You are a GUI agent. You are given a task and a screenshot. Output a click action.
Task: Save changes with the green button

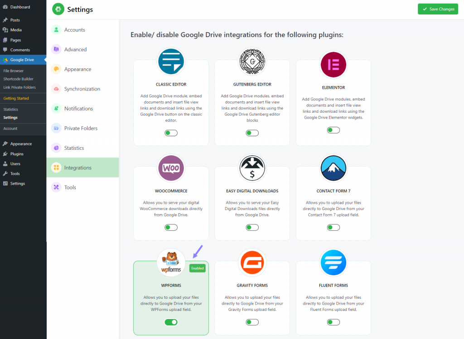438,9
